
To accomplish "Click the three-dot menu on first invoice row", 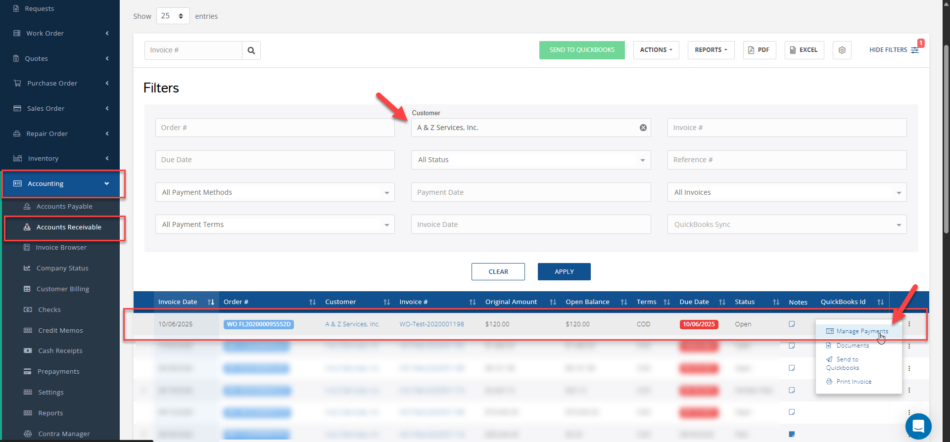I will click(x=909, y=324).
